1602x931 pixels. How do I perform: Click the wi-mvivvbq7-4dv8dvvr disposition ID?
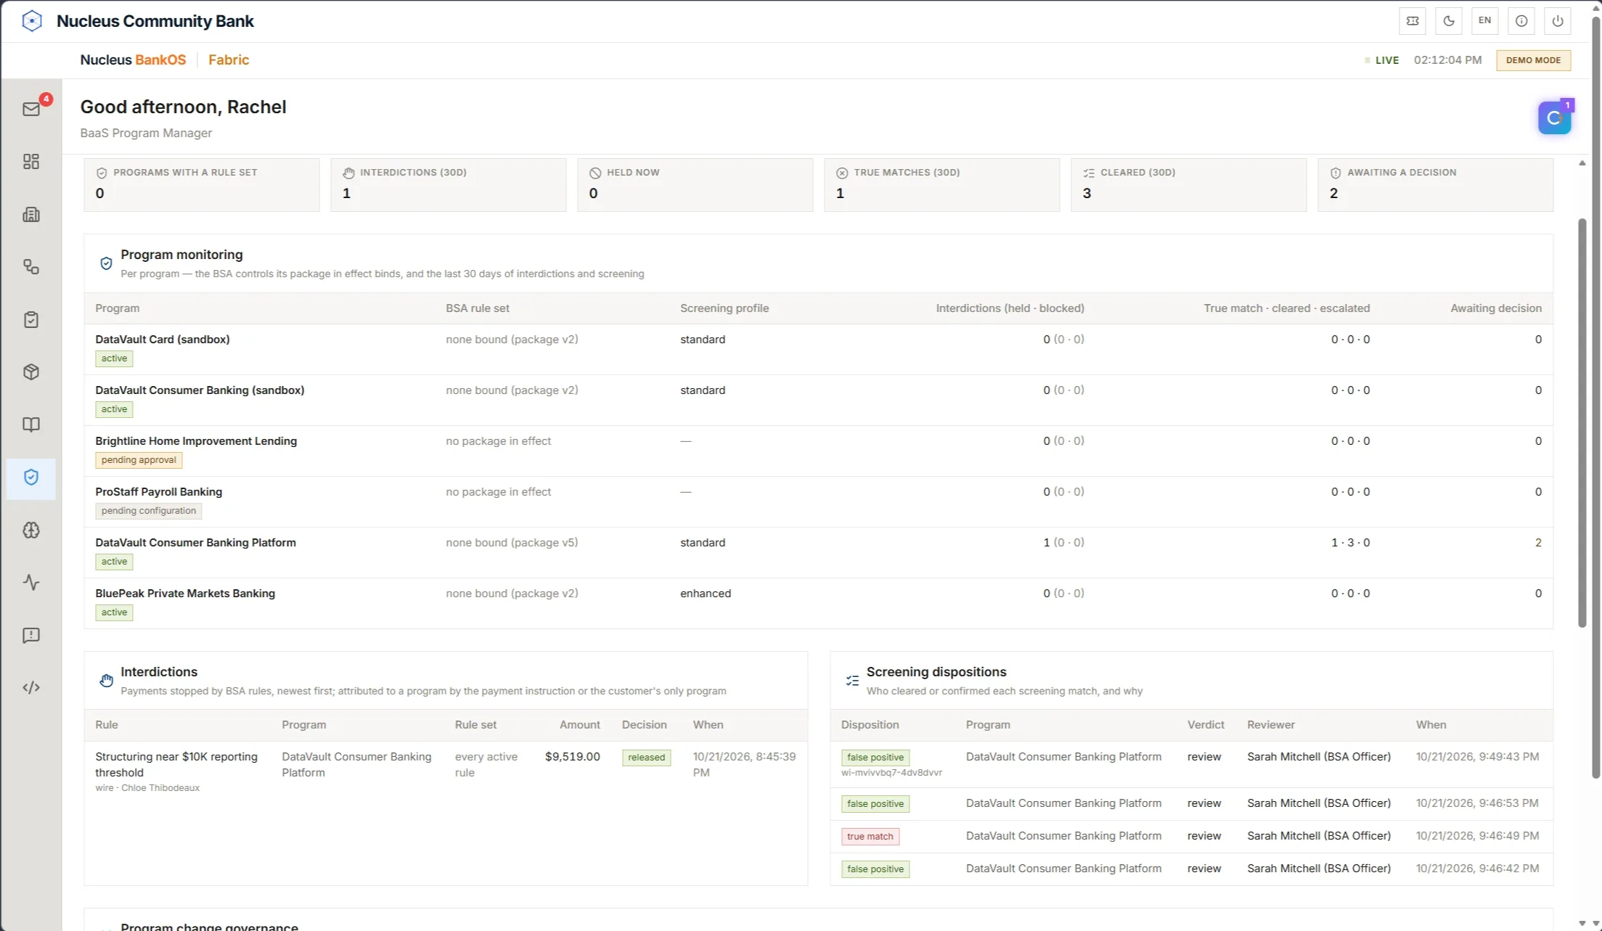click(891, 773)
